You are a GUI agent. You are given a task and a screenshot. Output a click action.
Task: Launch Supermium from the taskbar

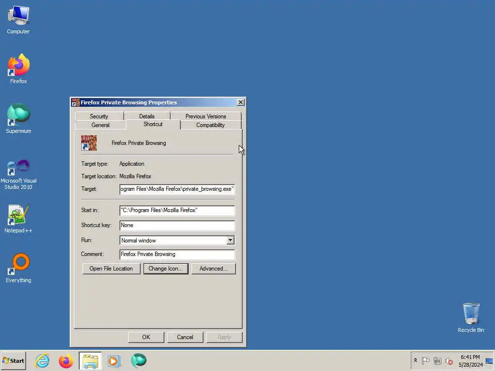pyautogui.click(x=139, y=360)
